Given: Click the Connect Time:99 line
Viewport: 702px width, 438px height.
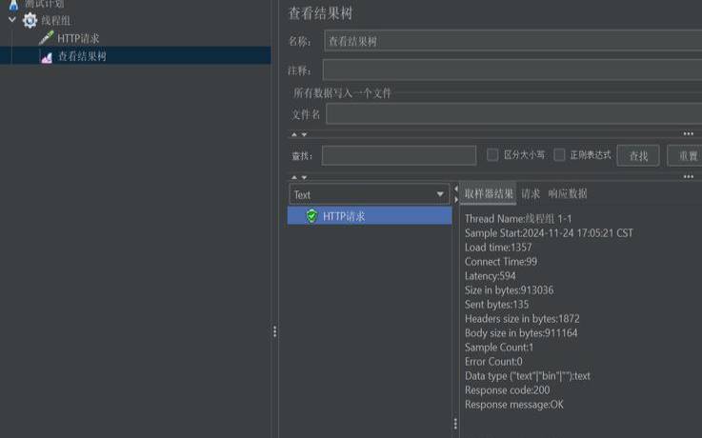Looking at the screenshot, I should [501, 262].
